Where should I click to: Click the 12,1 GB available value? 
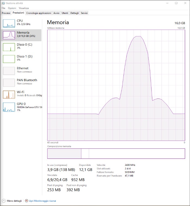(86, 170)
